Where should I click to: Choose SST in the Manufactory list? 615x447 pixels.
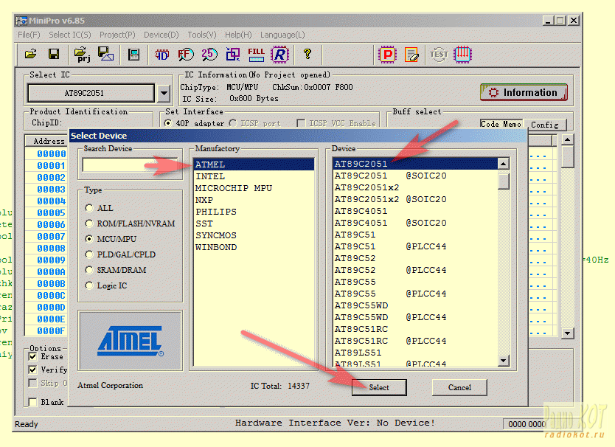click(254, 223)
